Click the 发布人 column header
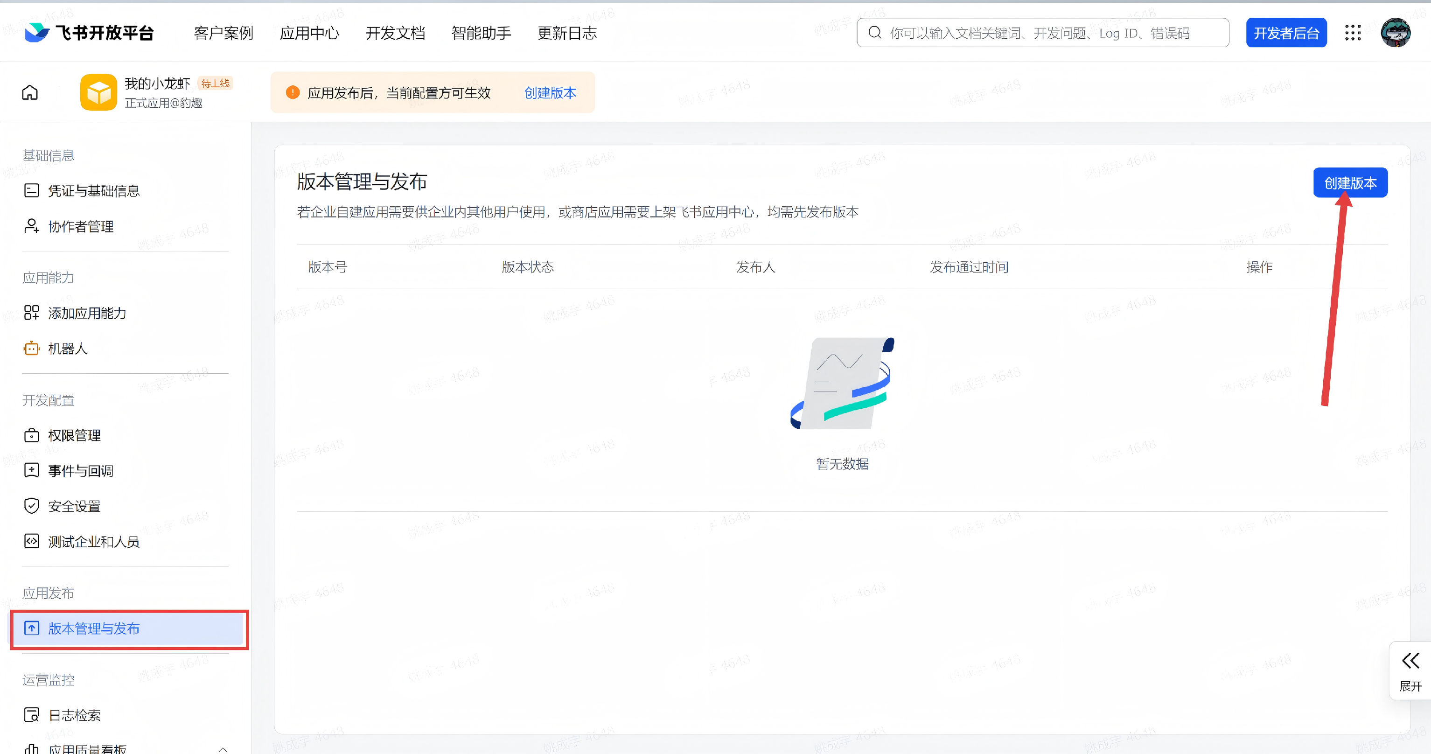Image resolution: width=1431 pixels, height=754 pixels. [755, 267]
